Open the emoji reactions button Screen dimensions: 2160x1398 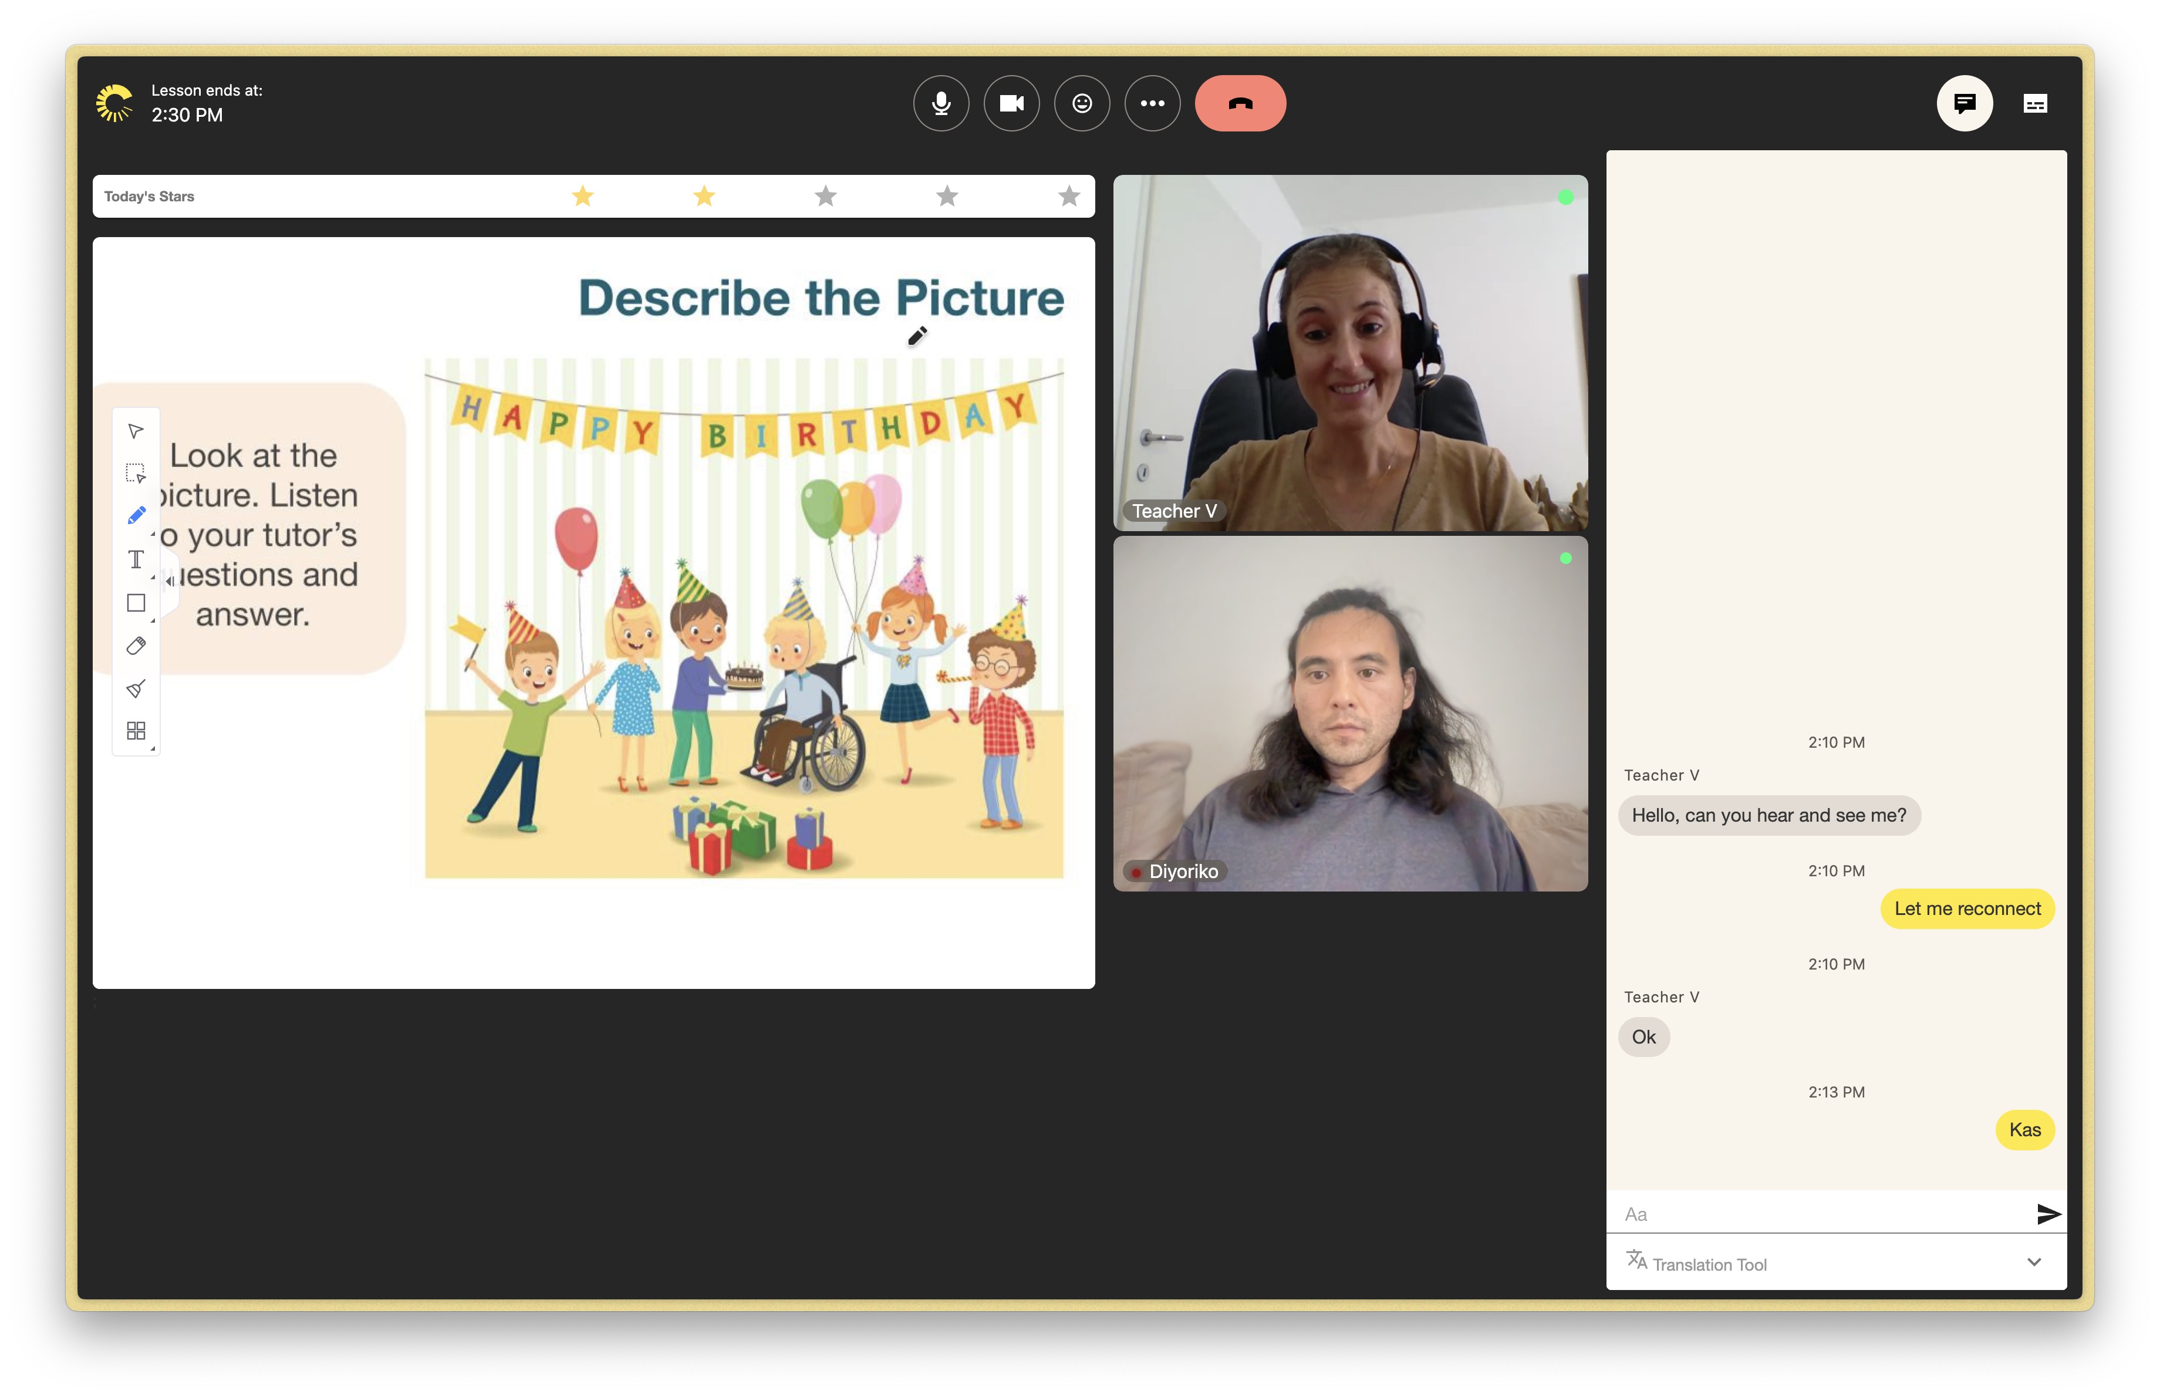click(1082, 103)
